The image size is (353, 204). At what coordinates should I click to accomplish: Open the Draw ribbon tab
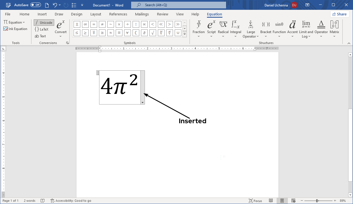[x=59, y=14]
